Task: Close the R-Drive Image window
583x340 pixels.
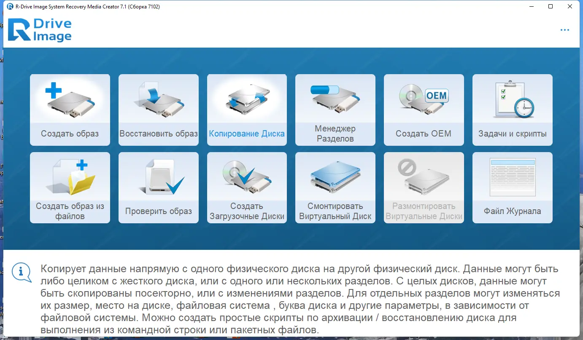Action: [x=570, y=6]
